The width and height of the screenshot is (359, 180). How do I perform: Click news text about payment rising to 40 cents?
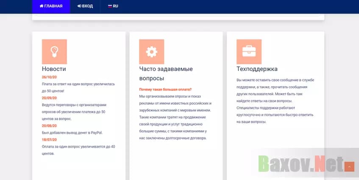click(x=78, y=150)
